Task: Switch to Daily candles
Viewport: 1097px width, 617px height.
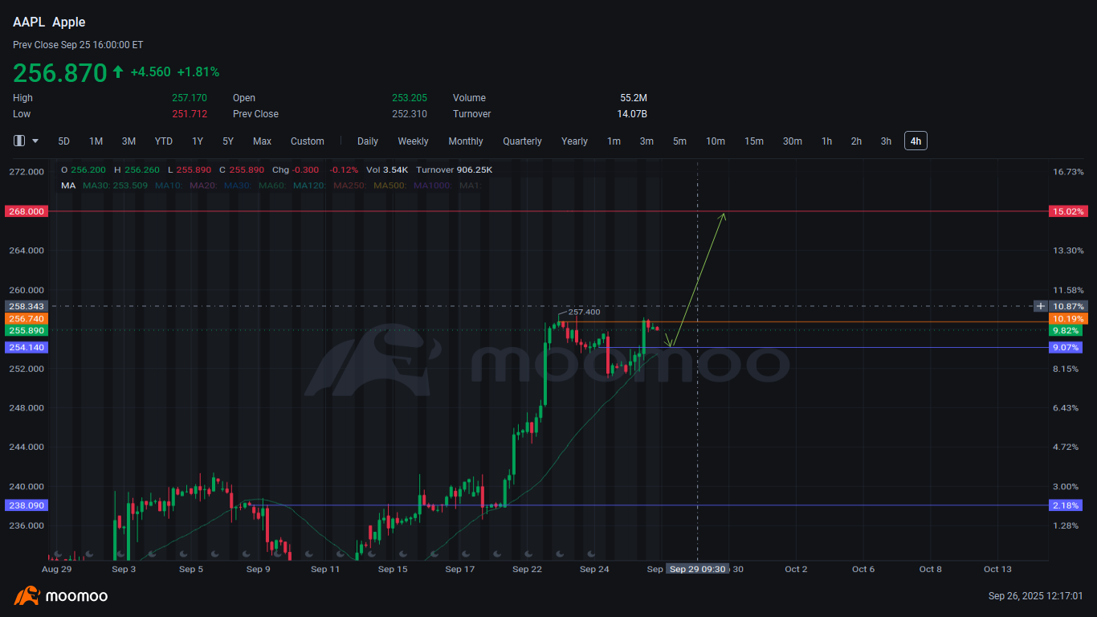Action: point(368,141)
